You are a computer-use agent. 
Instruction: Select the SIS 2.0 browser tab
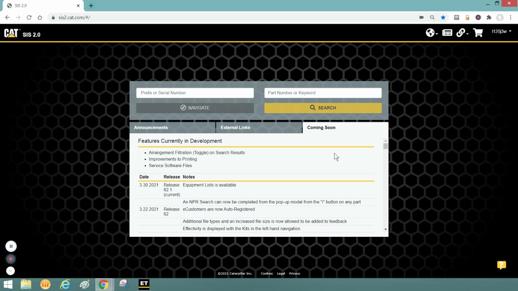(x=42, y=6)
